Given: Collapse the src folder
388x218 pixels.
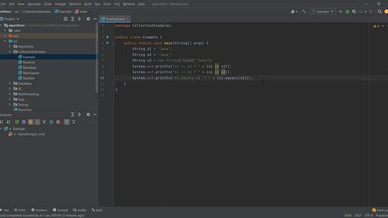Looking at the screenshot, I should tap(5, 41).
